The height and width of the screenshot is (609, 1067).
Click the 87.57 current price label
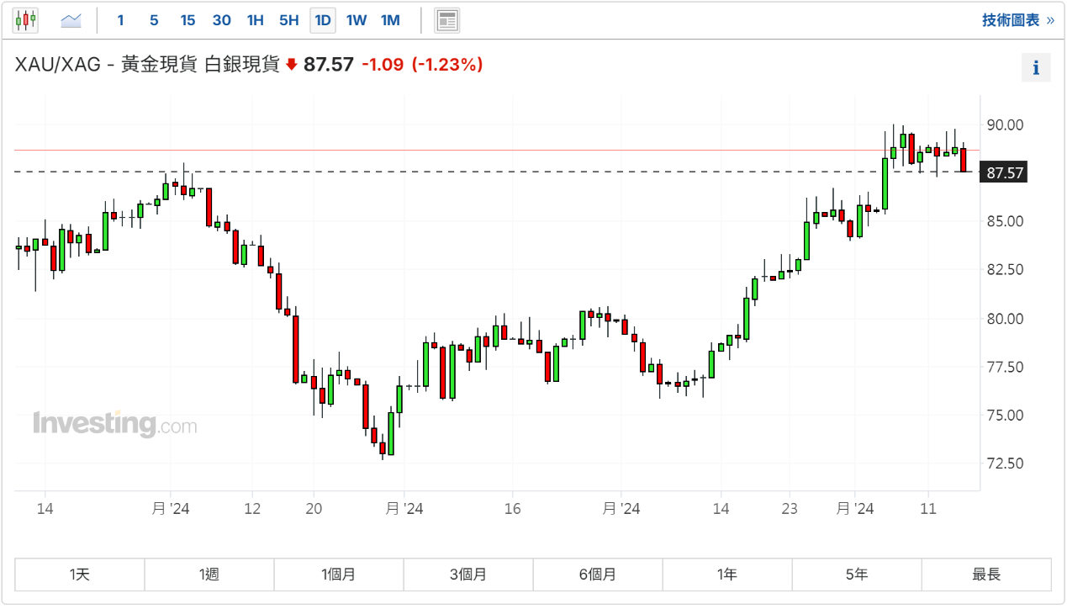(x=1005, y=173)
